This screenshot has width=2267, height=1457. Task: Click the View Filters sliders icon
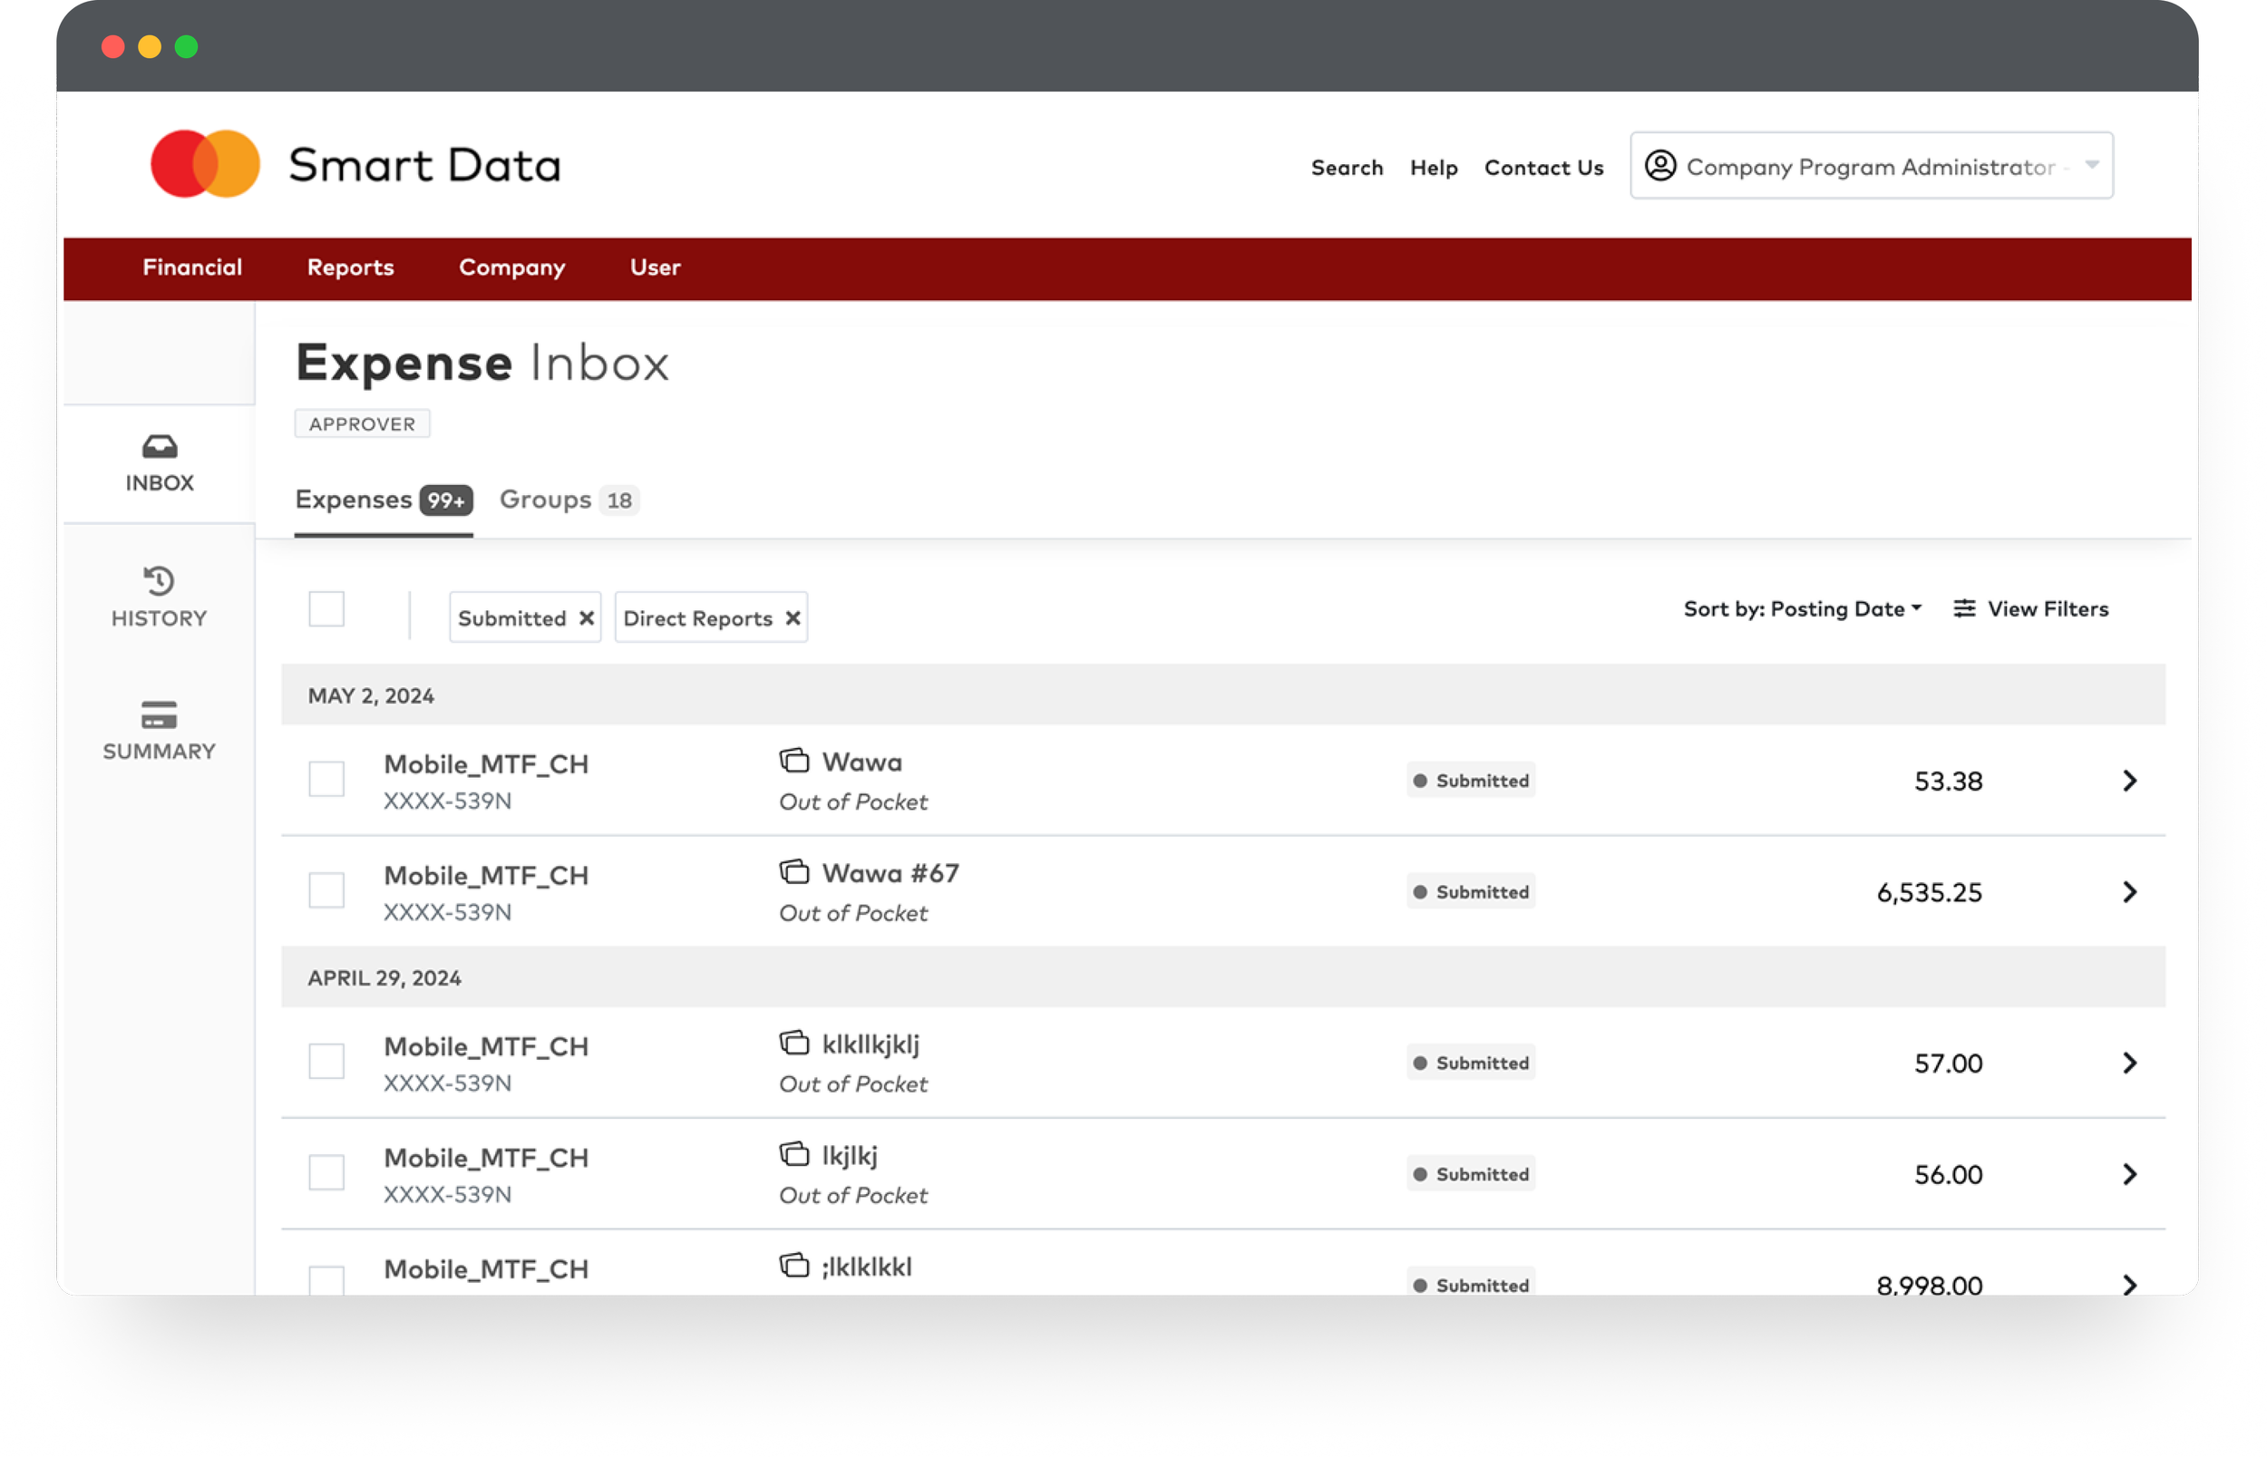(x=1964, y=608)
